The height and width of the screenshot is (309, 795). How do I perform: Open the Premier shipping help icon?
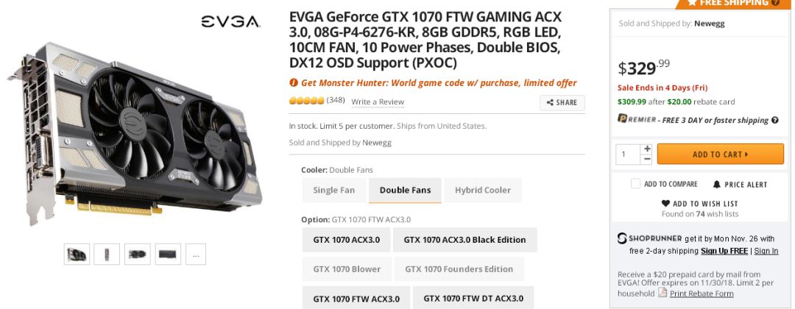(775, 120)
